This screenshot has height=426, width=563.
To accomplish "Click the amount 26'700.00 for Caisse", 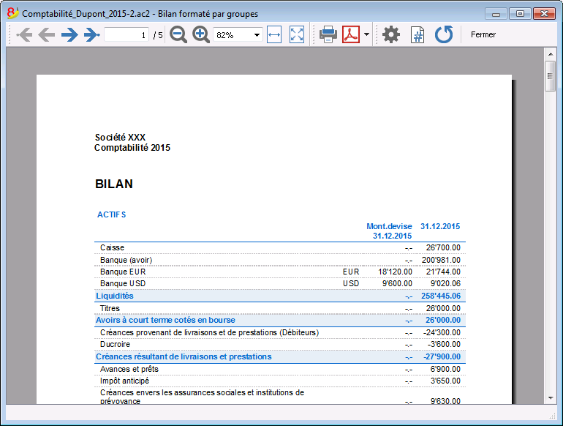I will pyautogui.click(x=443, y=247).
